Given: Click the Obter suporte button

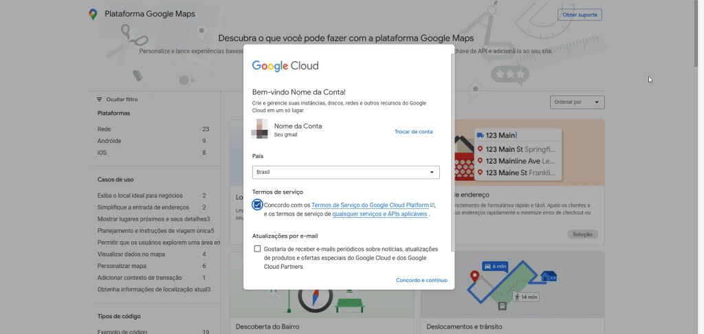Looking at the screenshot, I should tap(579, 15).
